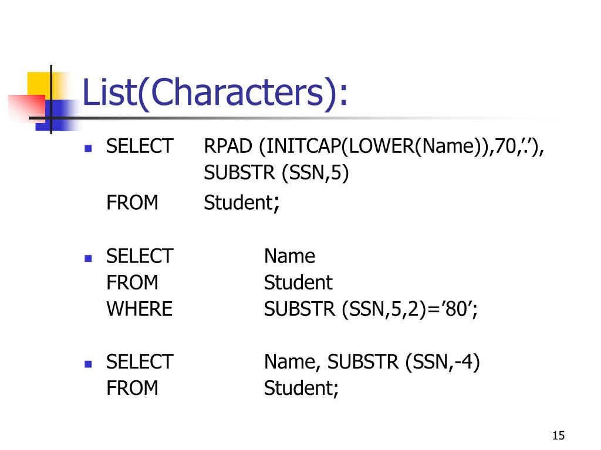Viewport: 601px width, 450px height.
Task: Click Name in the second query
Action: tap(289, 256)
